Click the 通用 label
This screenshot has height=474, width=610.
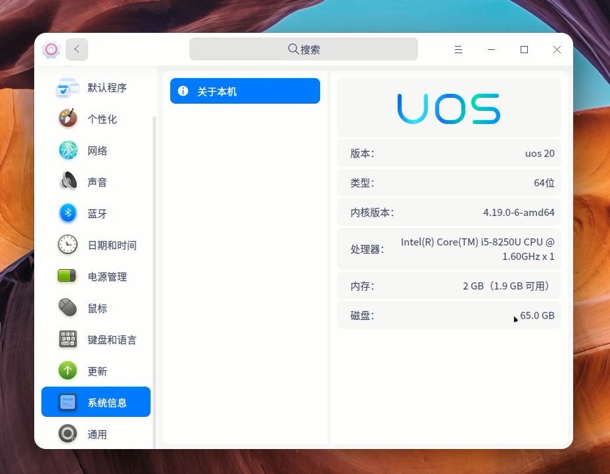pos(97,435)
